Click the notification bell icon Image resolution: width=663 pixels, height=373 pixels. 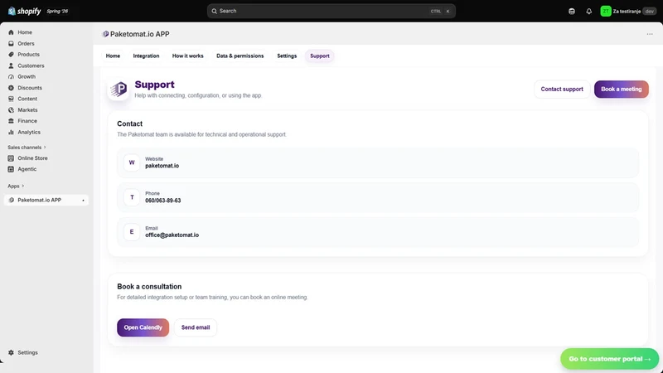(588, 12)
